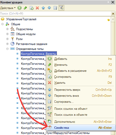The width and height of the screenshot is (116, 135).
Task: Click the Del shortcut label beside Удалить
Action: (110, 83)
